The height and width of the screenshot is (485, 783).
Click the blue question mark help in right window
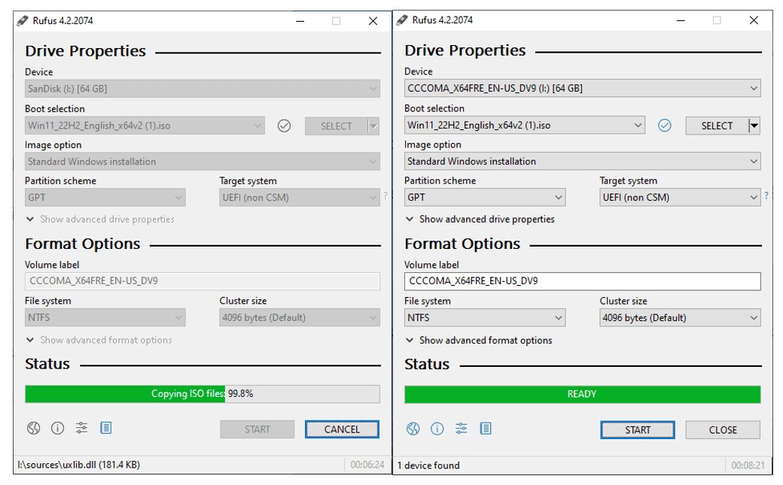766,196
